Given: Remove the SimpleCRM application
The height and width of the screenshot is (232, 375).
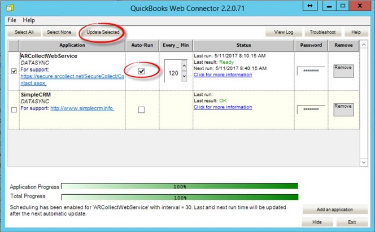Looking at the screenshot, I should click(343, 110).
